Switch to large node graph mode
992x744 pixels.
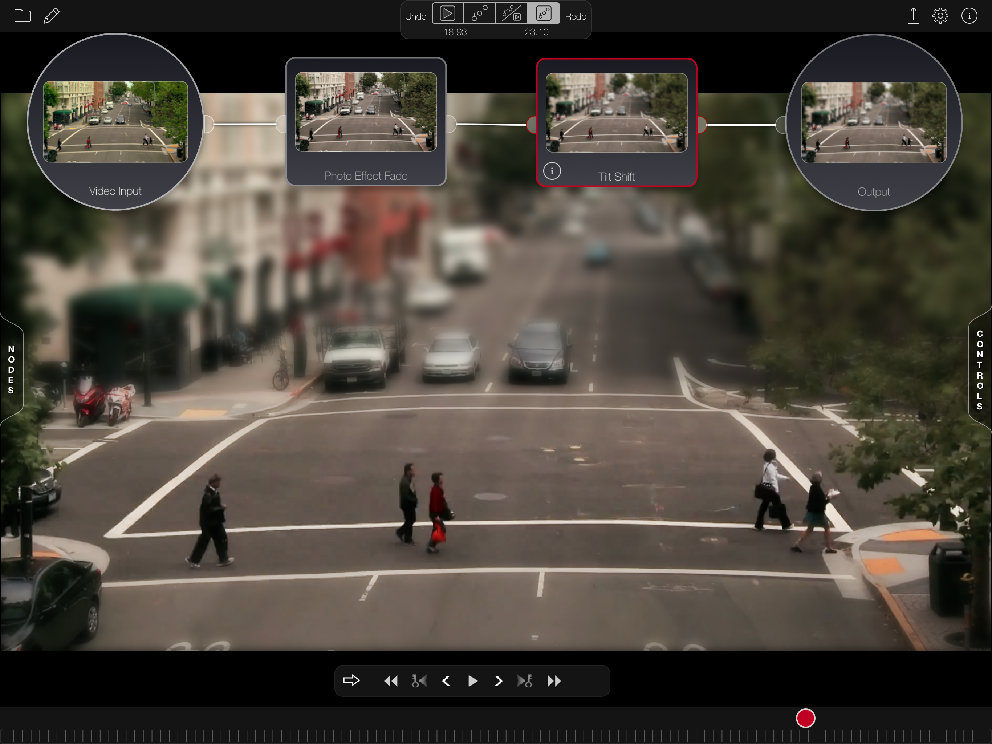(x=479, y=13)
